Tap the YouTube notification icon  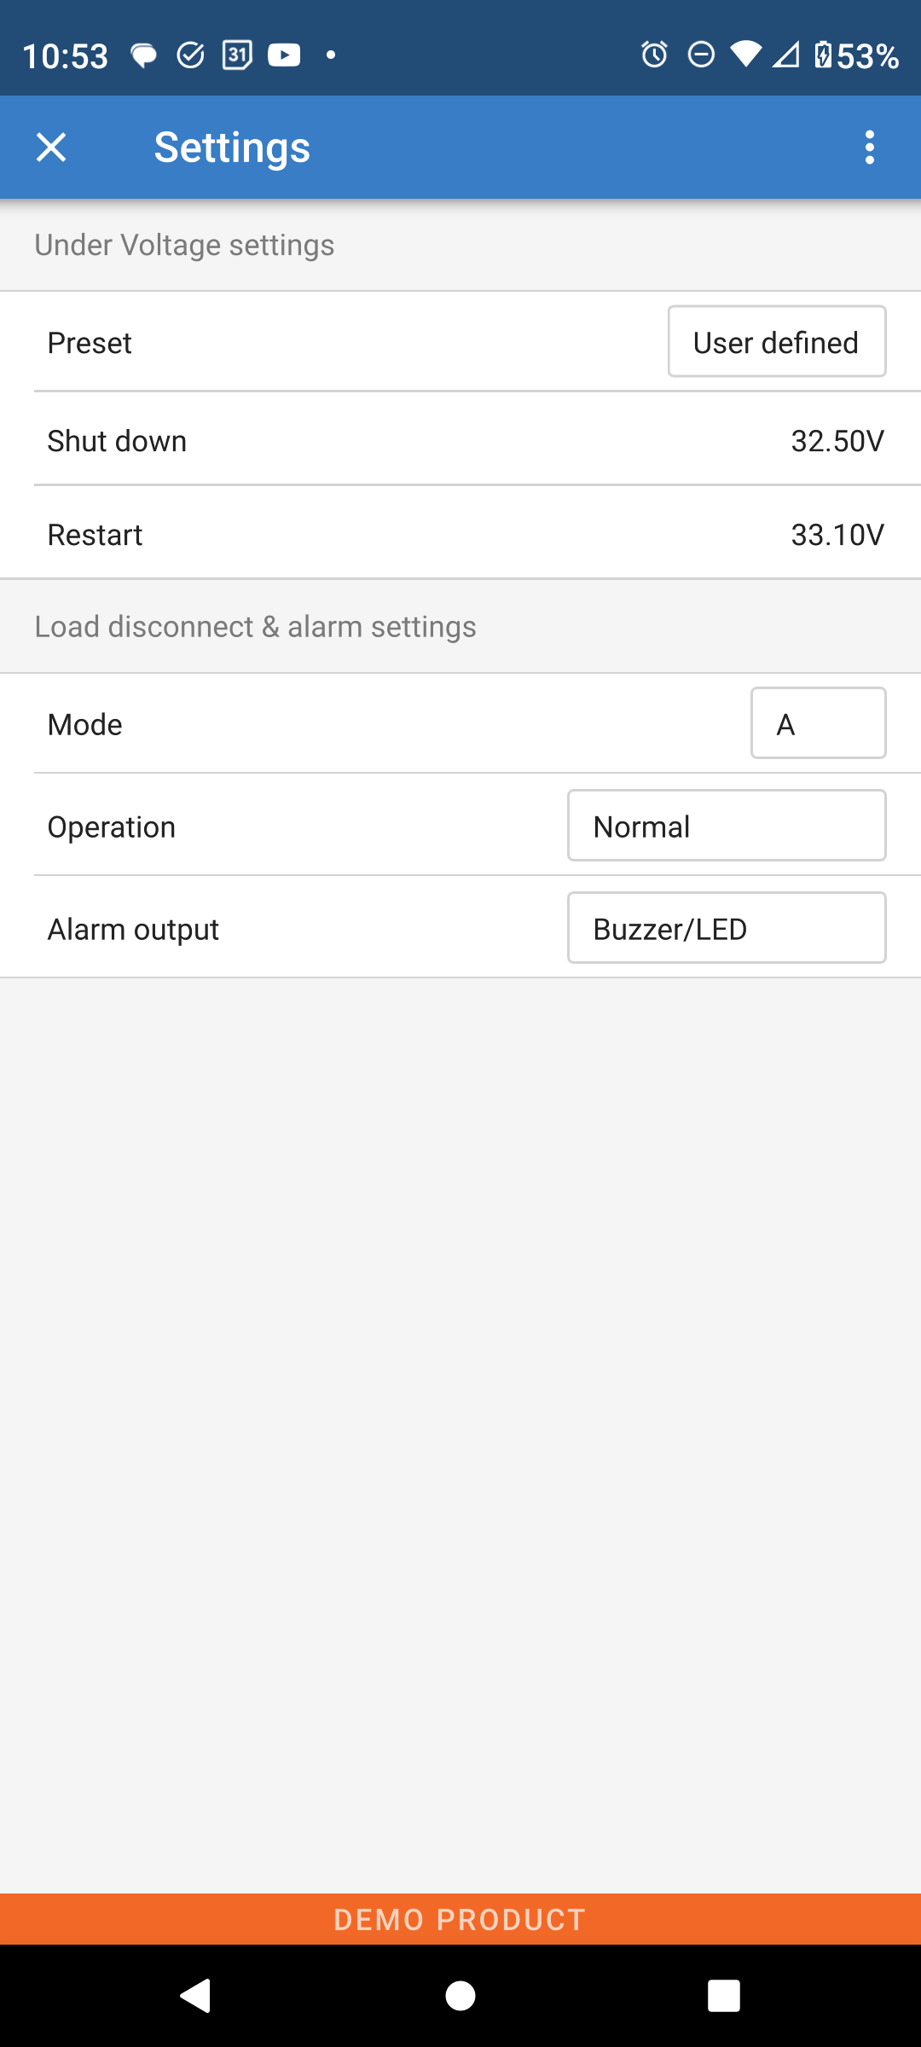tap(284, 55)
